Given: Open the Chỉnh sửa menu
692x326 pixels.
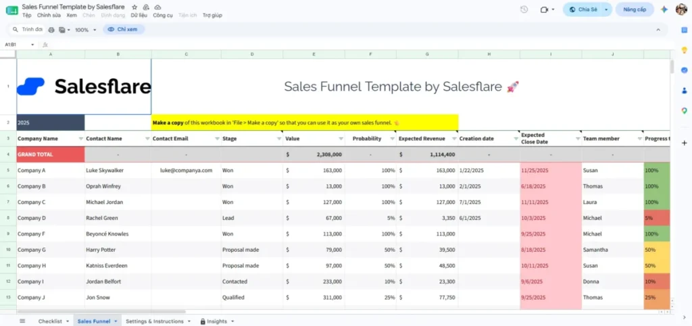Looking at the screenshot, I should [49, 15].
